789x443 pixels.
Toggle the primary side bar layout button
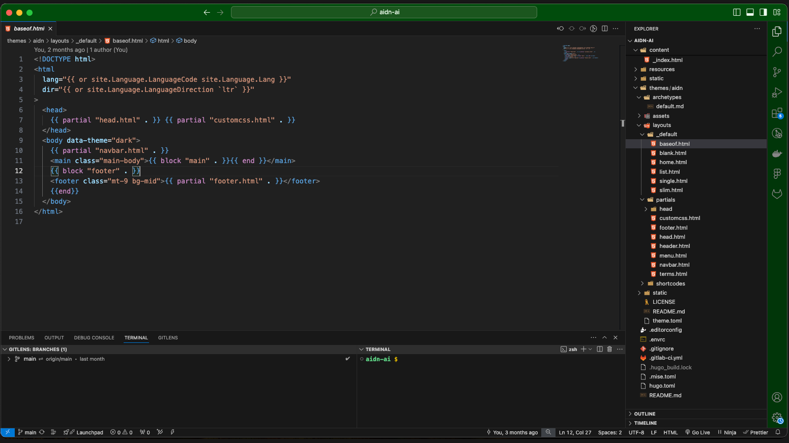tap(736, 12)
